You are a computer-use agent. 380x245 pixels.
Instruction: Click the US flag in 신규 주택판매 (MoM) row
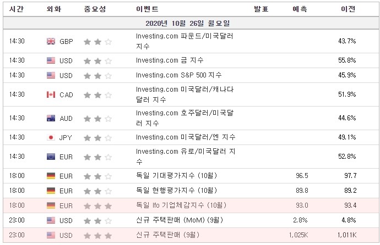click(x=51, y=220)
